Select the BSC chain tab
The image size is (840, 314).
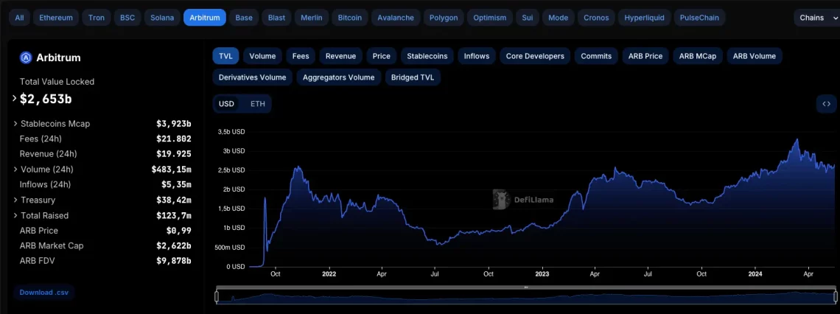pyautogui.click(x=127, y=18)
